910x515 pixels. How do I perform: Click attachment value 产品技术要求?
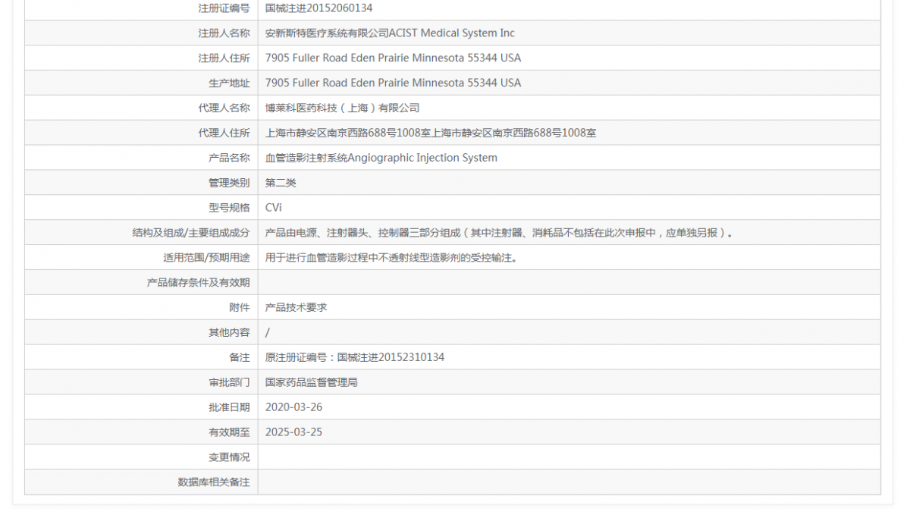(x=297, y=307)
